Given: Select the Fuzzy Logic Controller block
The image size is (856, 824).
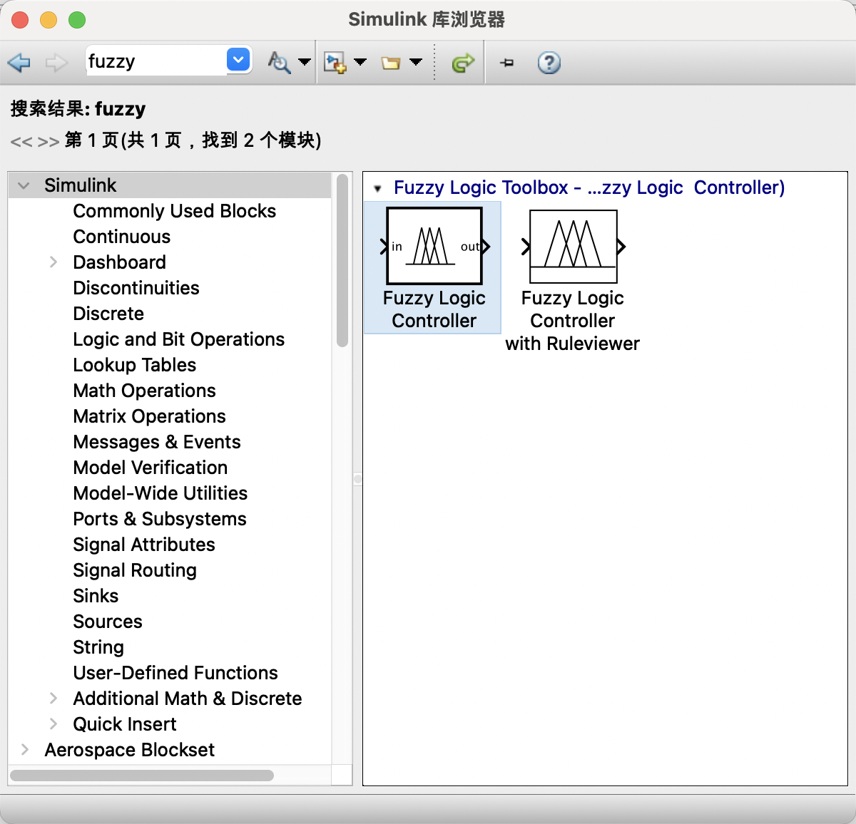Looking at the screenshot, I should (x=434, y=268).
